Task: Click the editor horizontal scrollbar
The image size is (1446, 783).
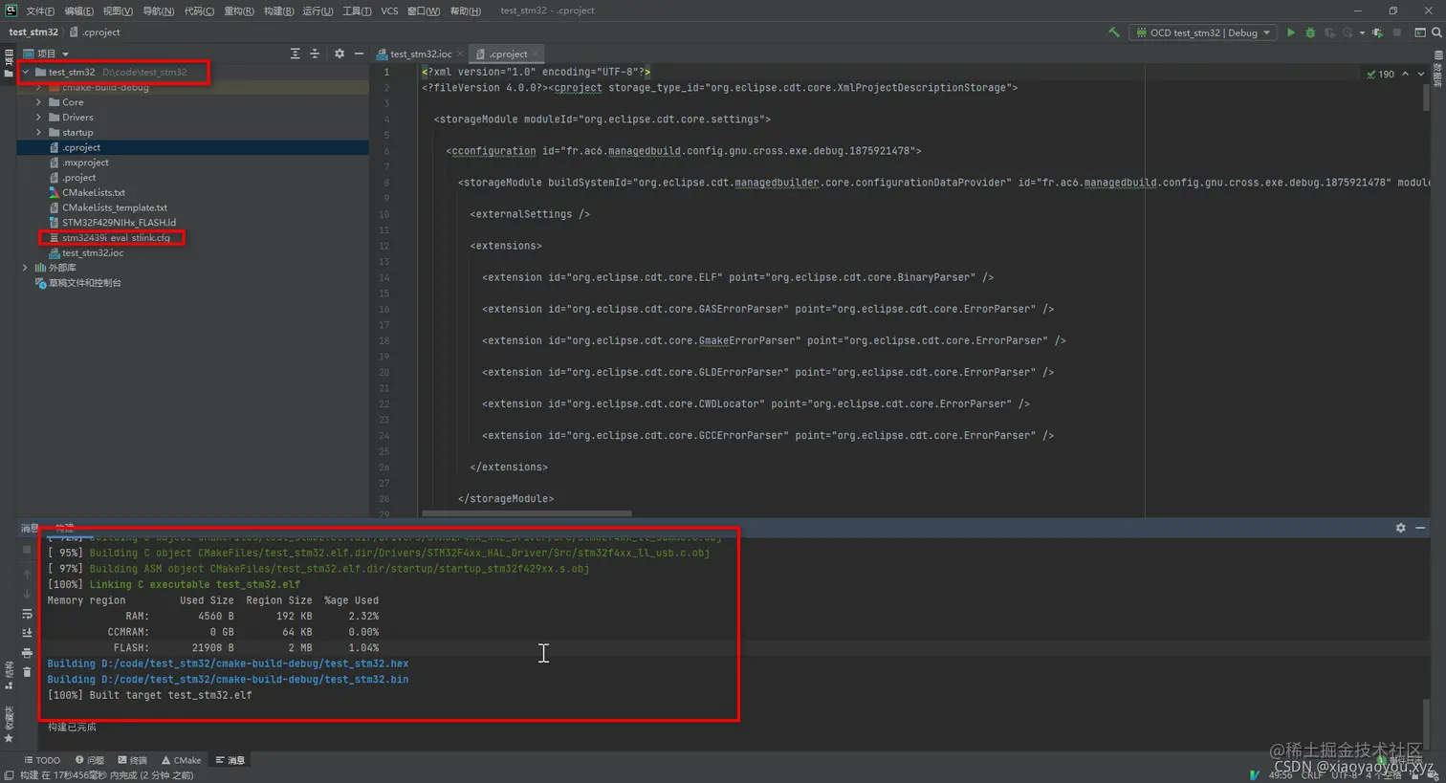Action: click(527, 513)
